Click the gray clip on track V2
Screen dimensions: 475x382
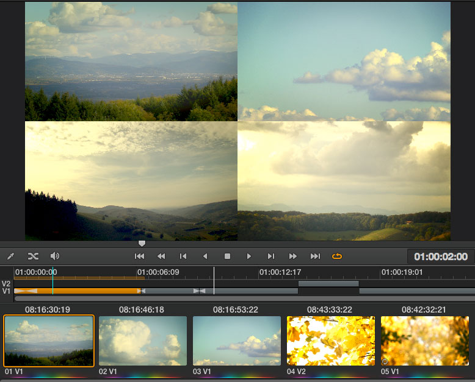(328, 283)
